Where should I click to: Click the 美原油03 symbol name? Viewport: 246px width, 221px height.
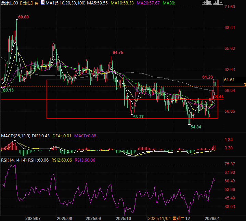9,3
